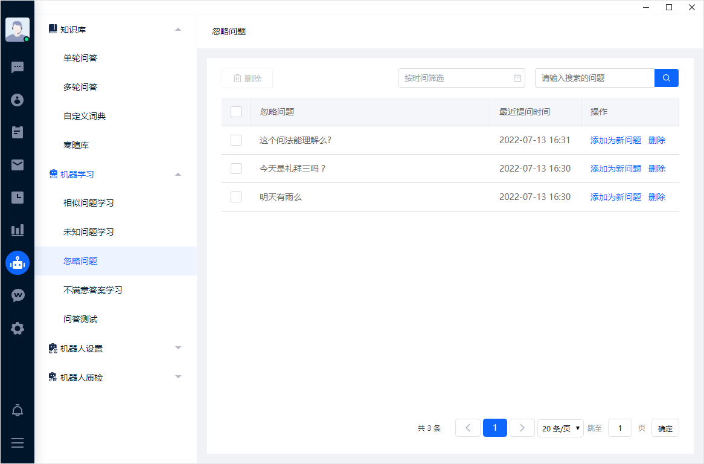Open the history clock sidebar icon
The width and height of the screenshot is (704, 464).
coord(18,198)
